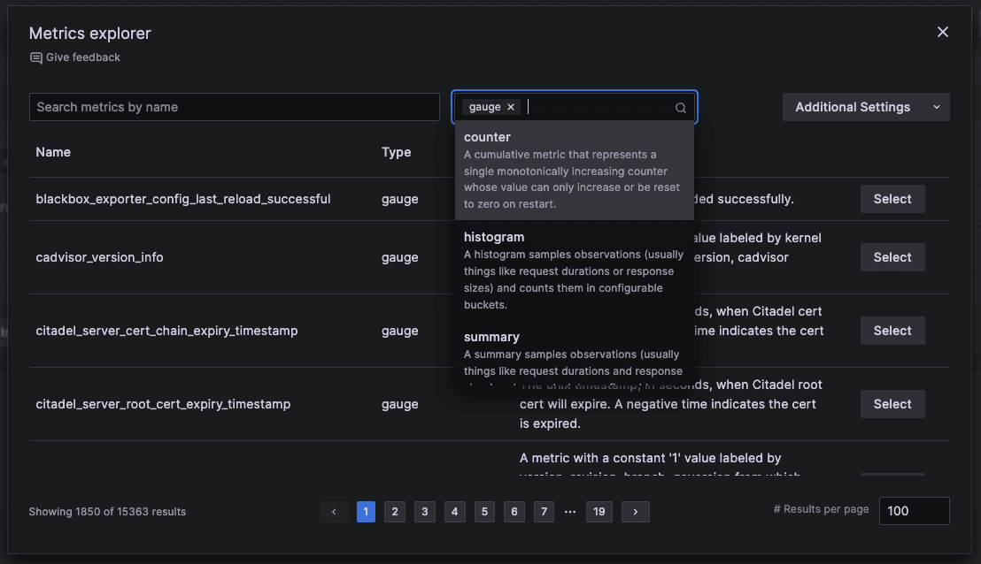Click the Search metrics by name field
This screenshot has width=981, height=564.
[235, 106]
